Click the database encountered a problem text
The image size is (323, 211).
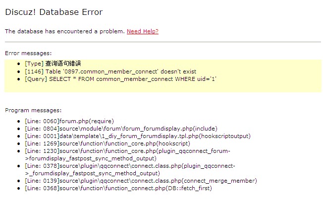(x=65, y=31)
